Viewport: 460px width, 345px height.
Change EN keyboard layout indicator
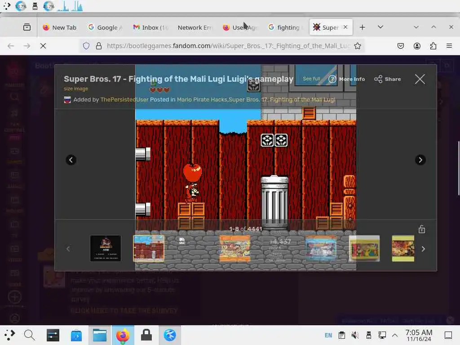(x=328, y=335)
